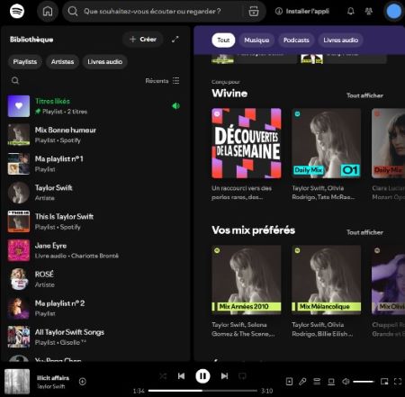
Task: Seek in the song progress bar
Action: [x=202, y=391]
